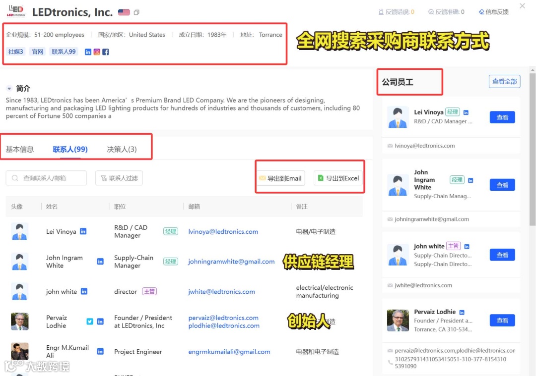Click the 反馈错误 feedback icon
Viewport: 536px width, 376px height.
(x=381, y=12)
